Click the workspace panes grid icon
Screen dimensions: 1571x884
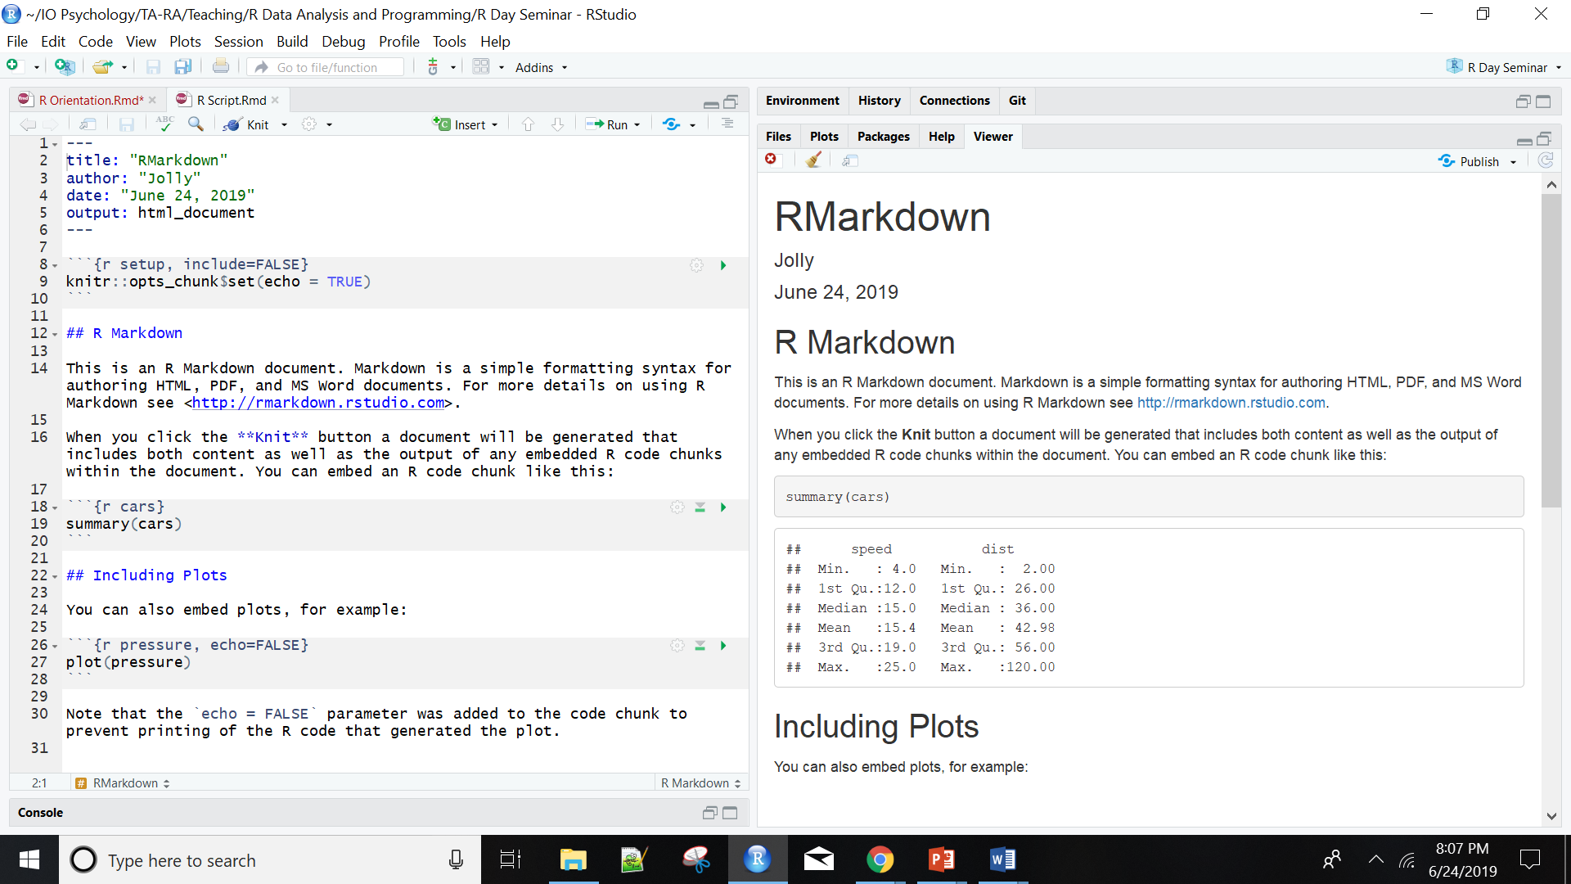pos(481,67)
